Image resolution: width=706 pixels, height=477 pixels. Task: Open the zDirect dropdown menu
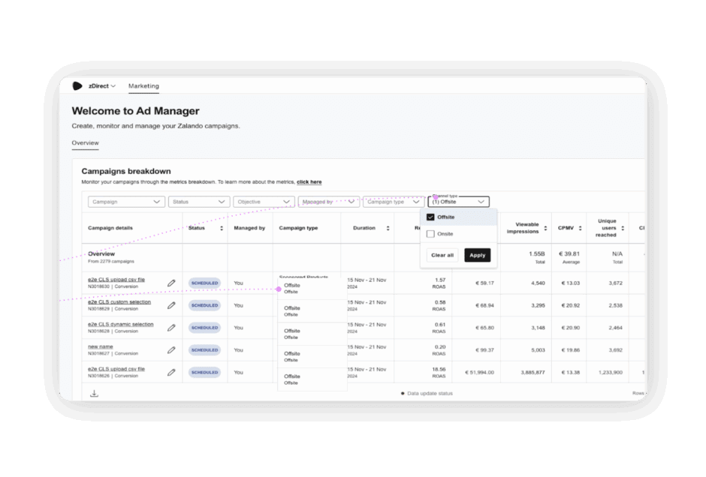102,85
